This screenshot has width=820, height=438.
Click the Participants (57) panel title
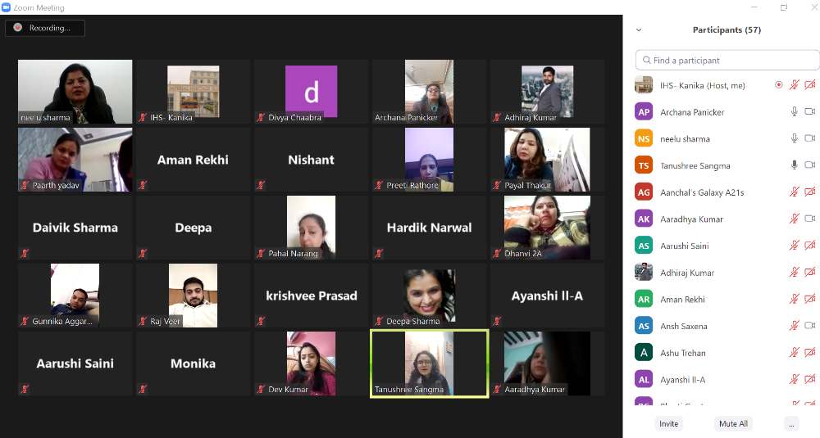tap(727, 29)
